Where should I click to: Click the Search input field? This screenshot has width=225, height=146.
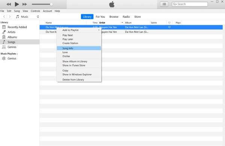[190, 4]
